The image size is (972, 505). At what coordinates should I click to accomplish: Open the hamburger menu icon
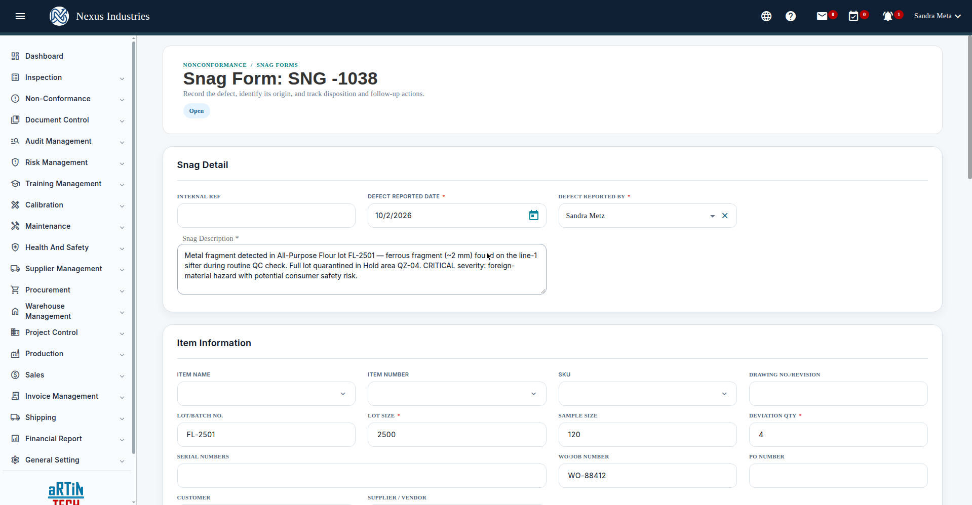tap(20, 16)
